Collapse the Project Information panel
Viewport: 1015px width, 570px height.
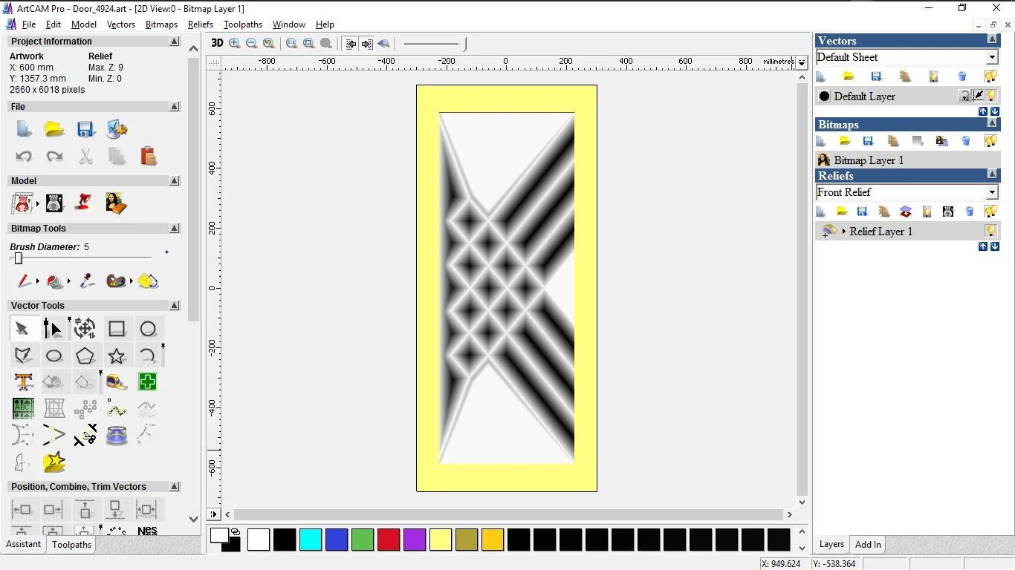click(x=175, y=42)
